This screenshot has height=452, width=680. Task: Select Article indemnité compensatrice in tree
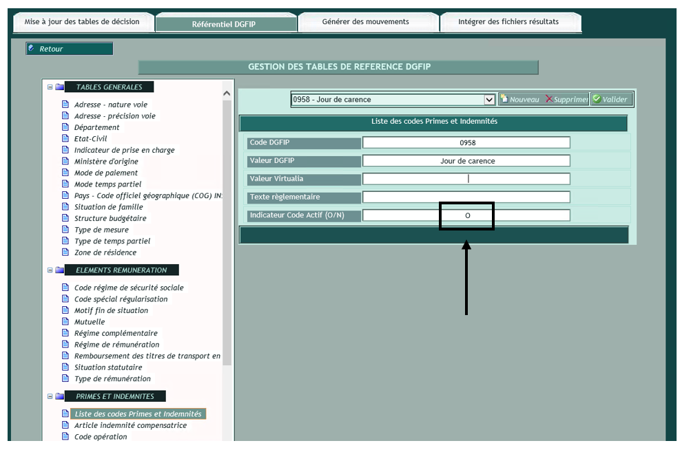130,426
